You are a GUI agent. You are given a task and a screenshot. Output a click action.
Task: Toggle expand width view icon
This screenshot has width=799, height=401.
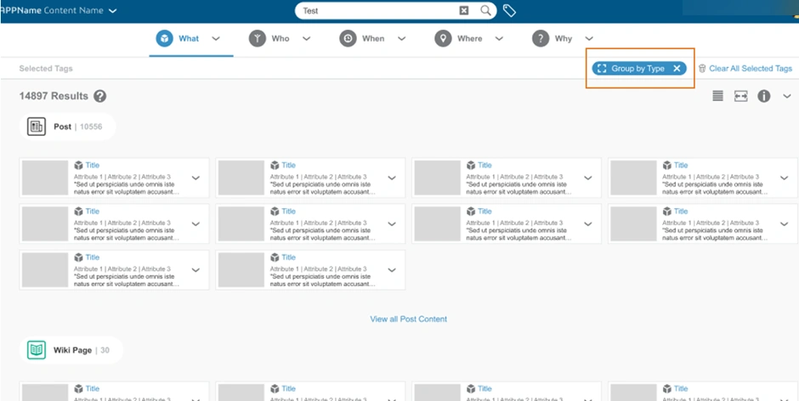741,96
